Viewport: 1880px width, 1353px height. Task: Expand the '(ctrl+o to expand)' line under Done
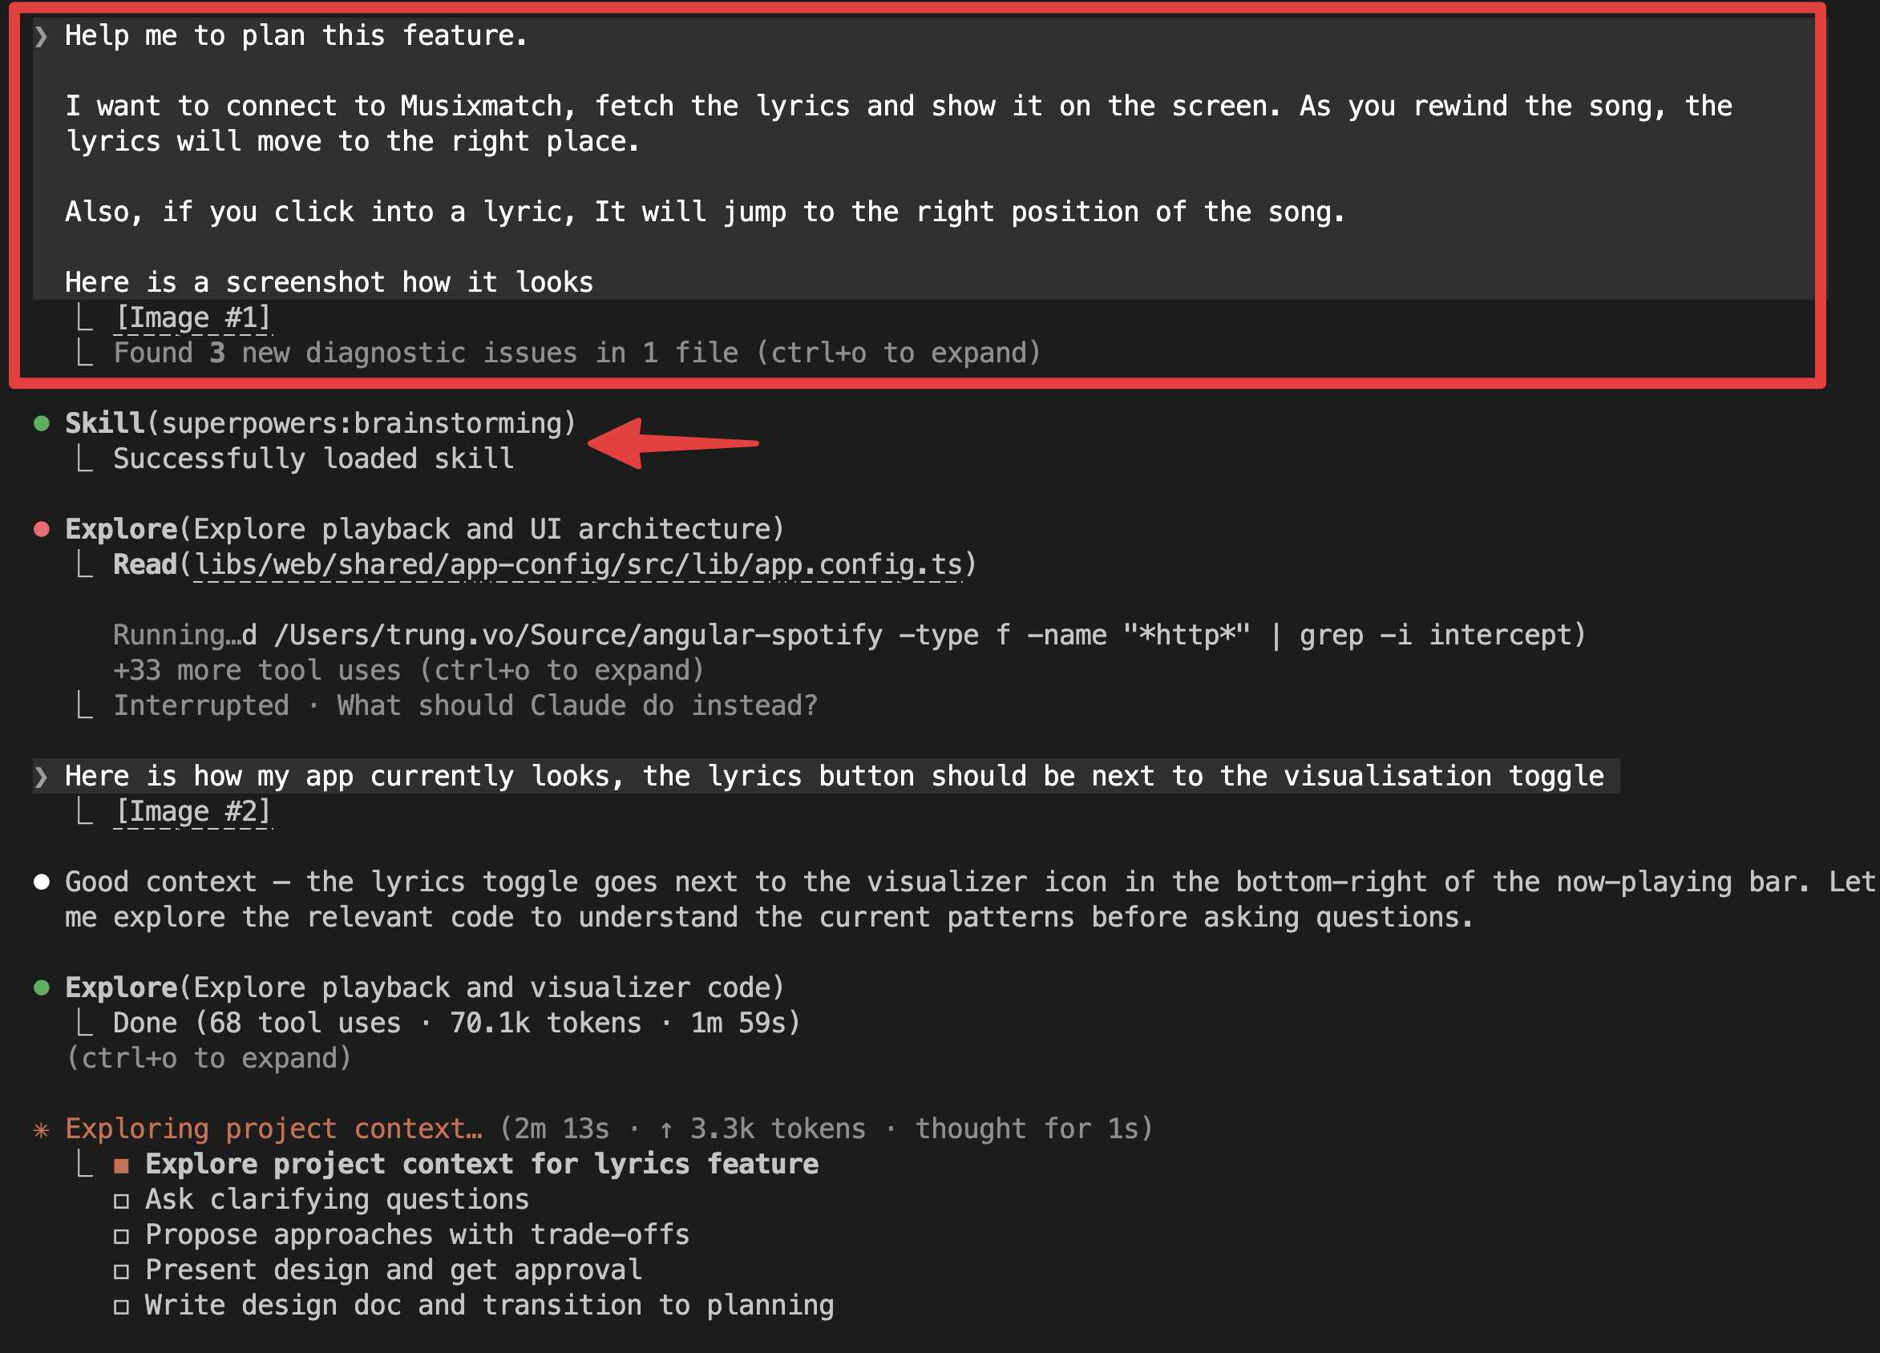point(208,1058)
